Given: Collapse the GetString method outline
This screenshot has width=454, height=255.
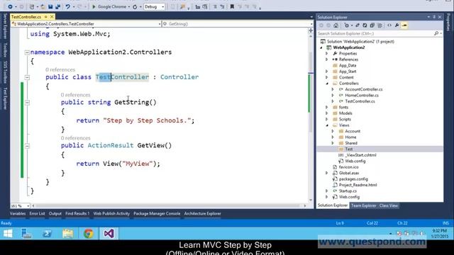Looking at the screenshot, I should tap(27, 102).
